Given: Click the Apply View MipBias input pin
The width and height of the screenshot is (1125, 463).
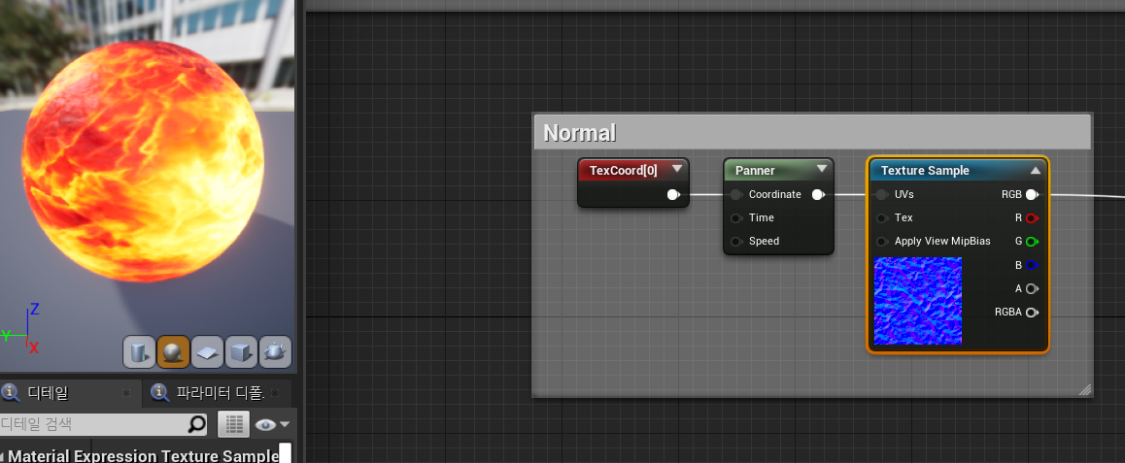Looking at the screenshot, I should (882, 242).
